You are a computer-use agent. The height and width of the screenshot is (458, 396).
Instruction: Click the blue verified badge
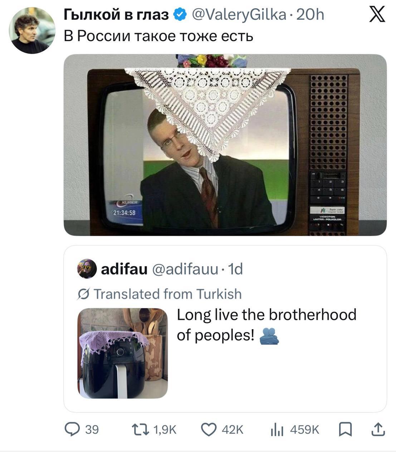point(180,15)
